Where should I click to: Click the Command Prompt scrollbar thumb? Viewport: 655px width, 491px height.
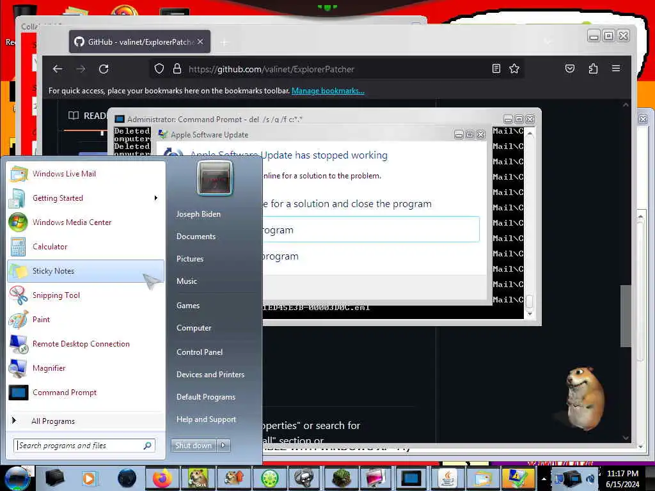click(529, 301)
